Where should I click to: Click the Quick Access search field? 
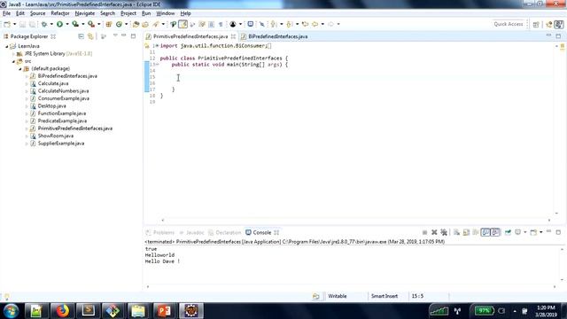coord(509,24)
